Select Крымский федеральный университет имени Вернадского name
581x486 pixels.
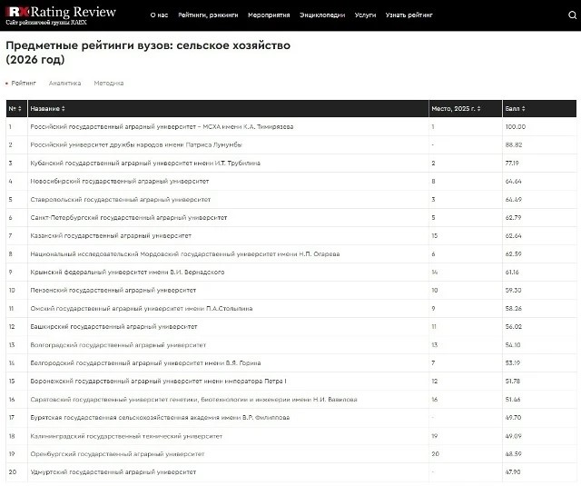127,273
